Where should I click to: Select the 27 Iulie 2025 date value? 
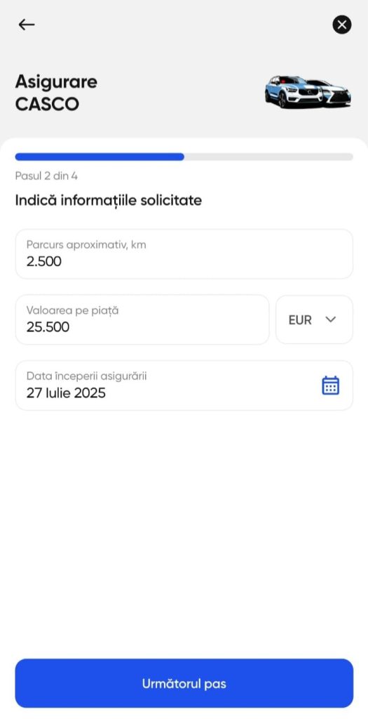tap(66, 393)
